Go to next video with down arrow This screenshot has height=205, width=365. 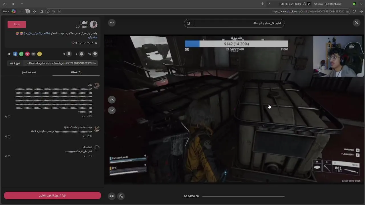(112, 110)
